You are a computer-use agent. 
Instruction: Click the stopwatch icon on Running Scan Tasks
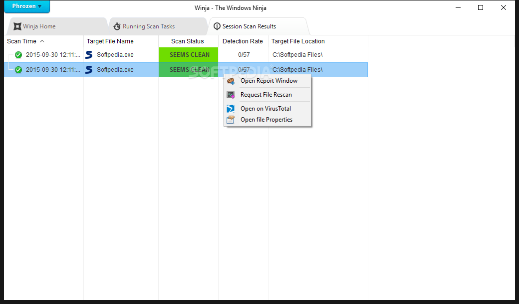(x=117, y=26)
